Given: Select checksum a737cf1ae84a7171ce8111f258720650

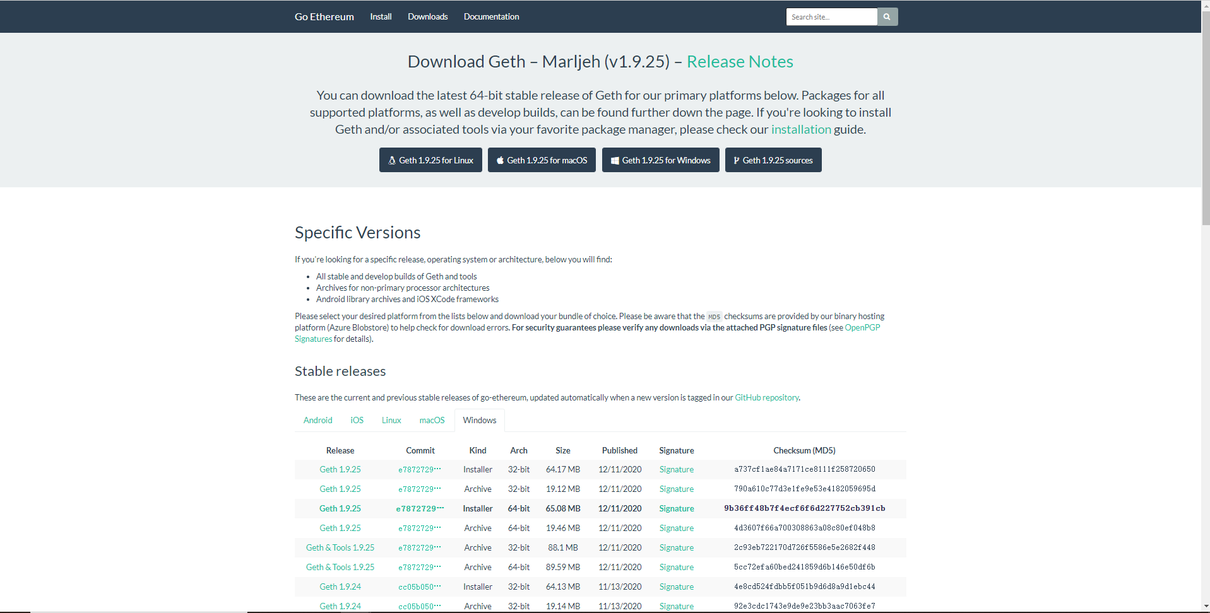Looking at the screenshot, I should click(x=804, y=470).
